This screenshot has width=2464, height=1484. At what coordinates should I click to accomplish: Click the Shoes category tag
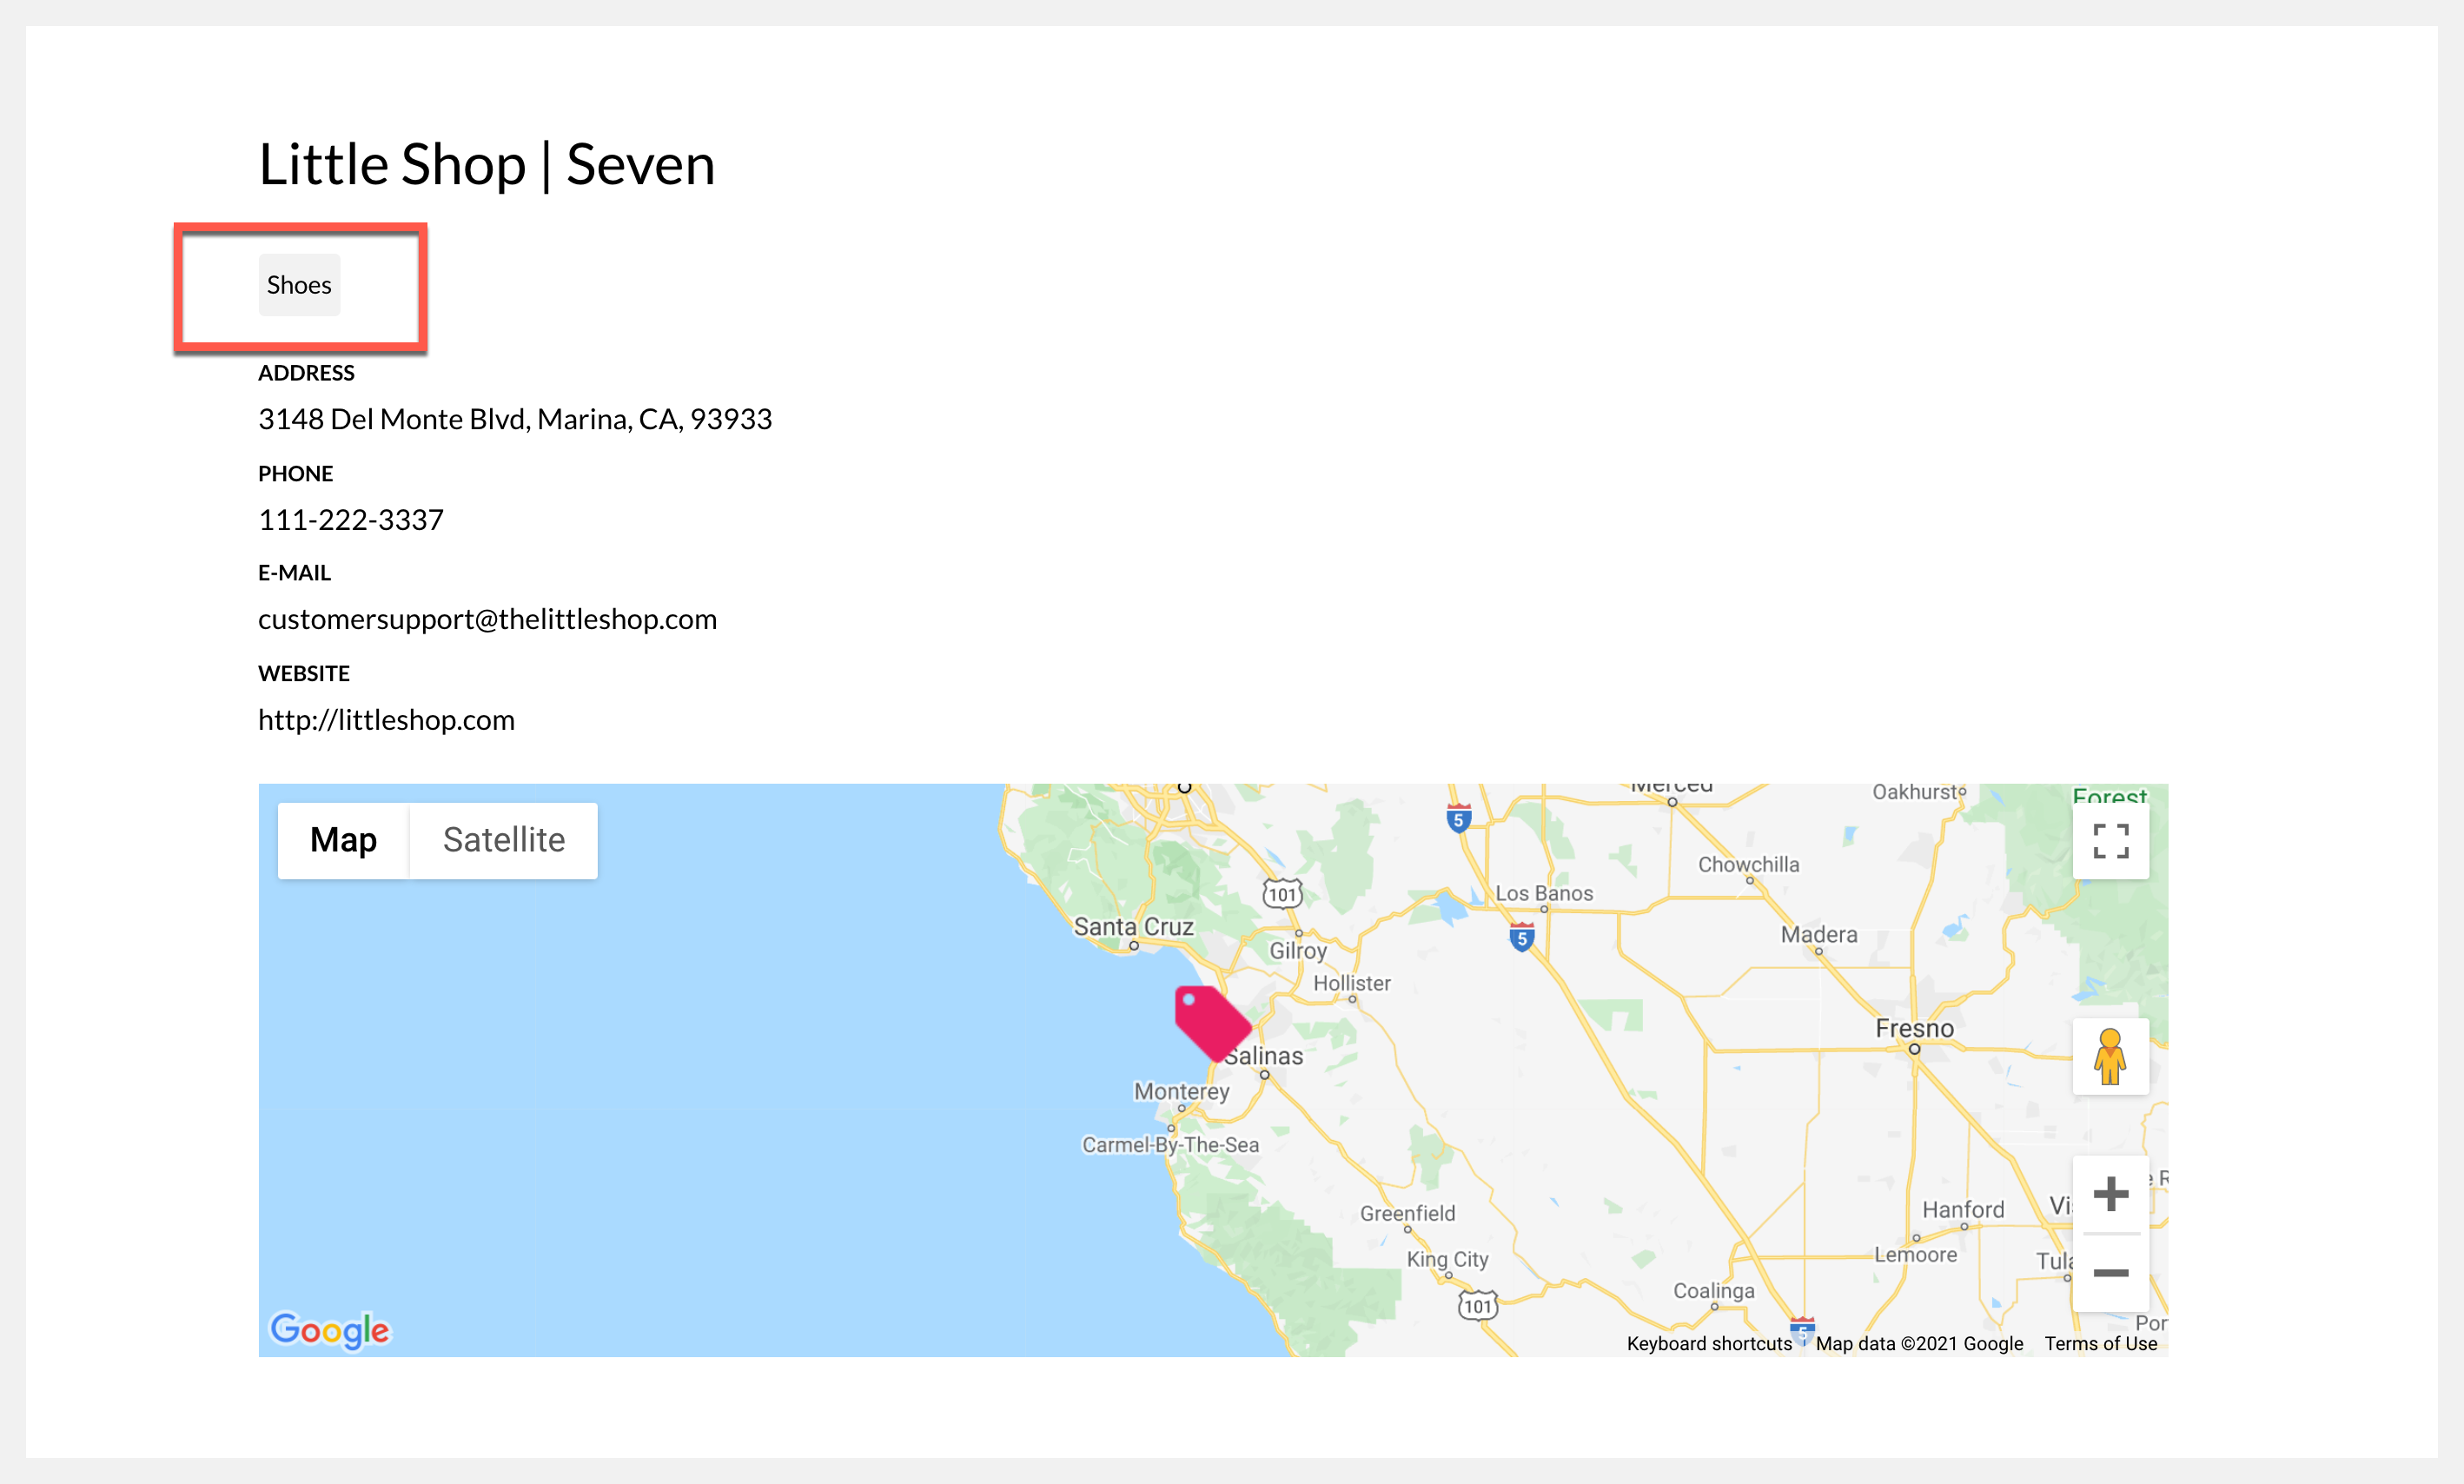[299, 285]
